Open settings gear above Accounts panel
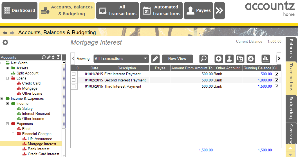The width and height of the screenshot is (298, 157). click(x=5, y=42)
